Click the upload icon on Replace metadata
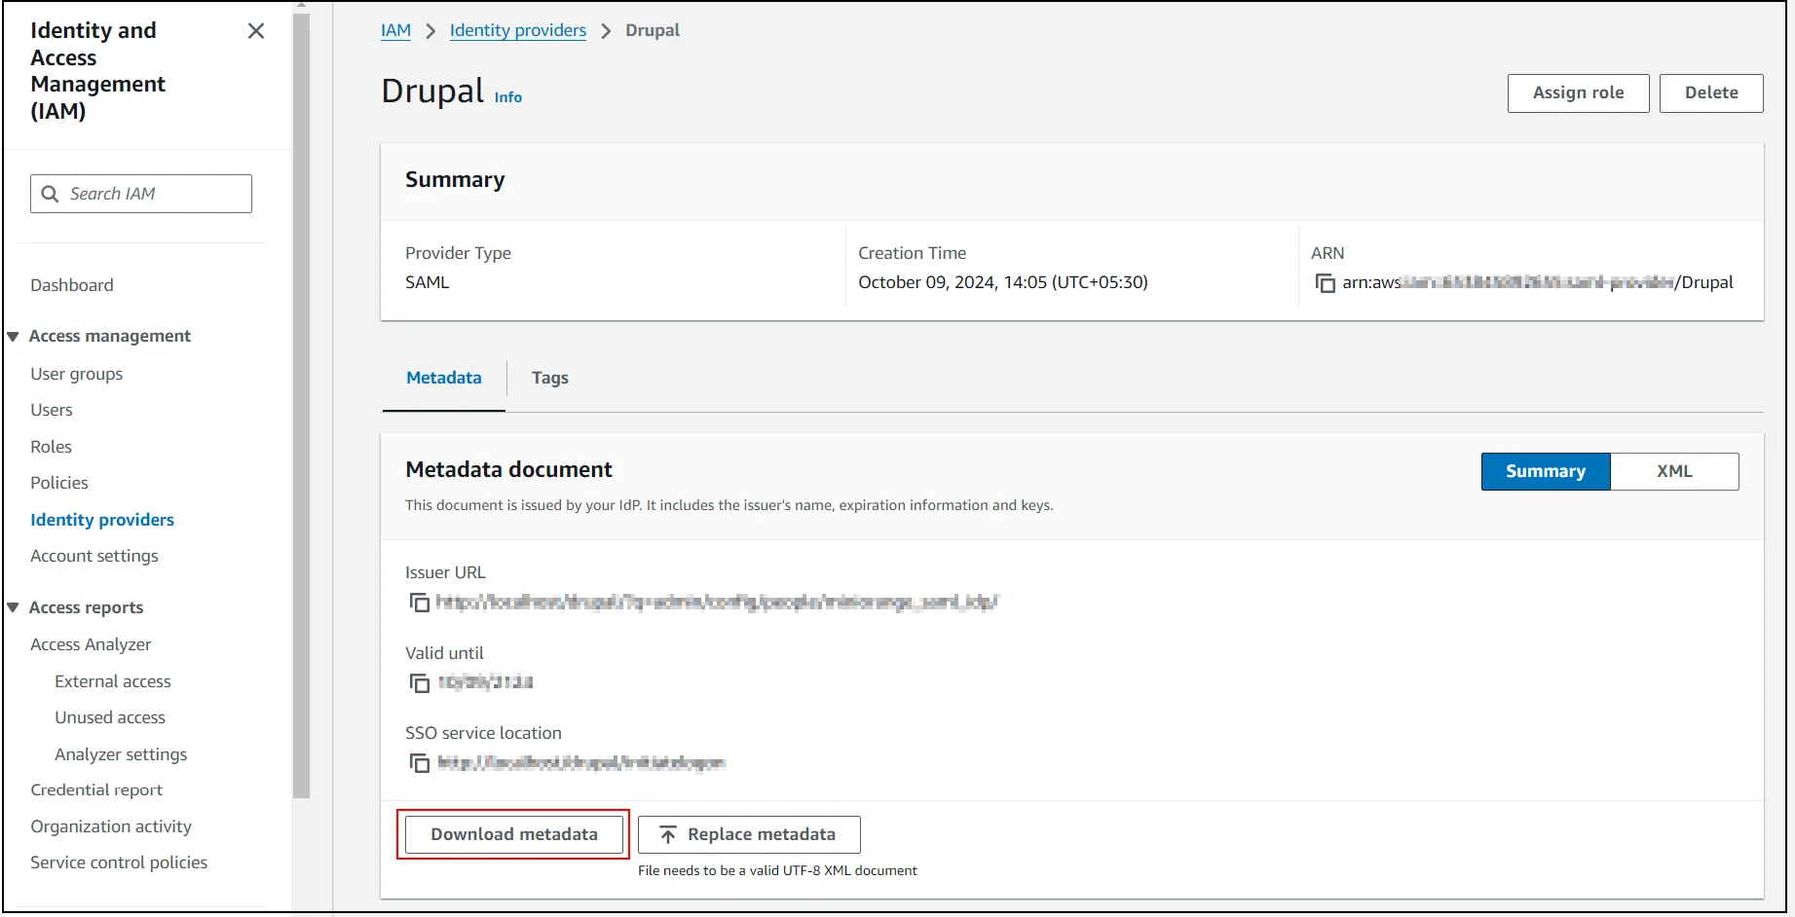Image resolution: width=1795 pixels, height=917 pixels. tap(668, 835)
